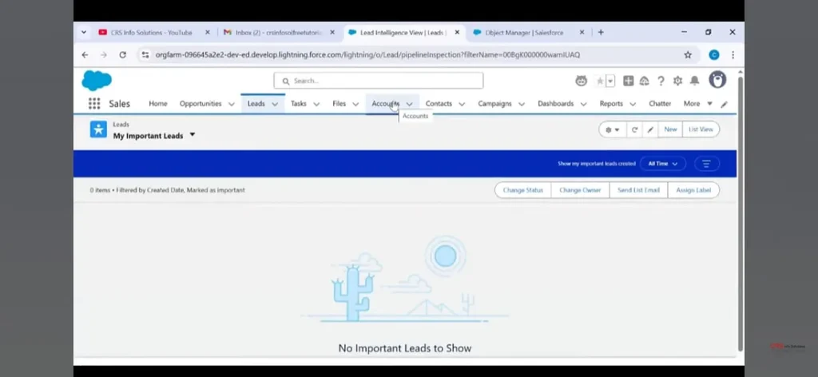Expand the All Time date dropdown
The width and height of the screenshot is (818, 377).
pos(664,164)
